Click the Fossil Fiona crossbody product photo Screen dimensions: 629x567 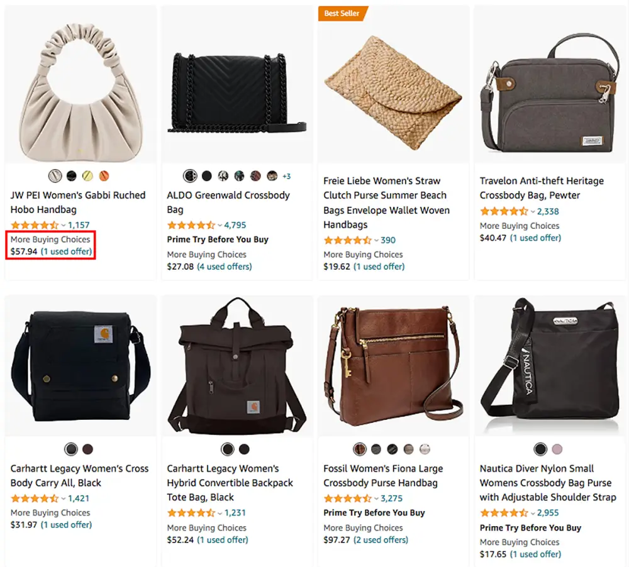click(x=393, y=365)
